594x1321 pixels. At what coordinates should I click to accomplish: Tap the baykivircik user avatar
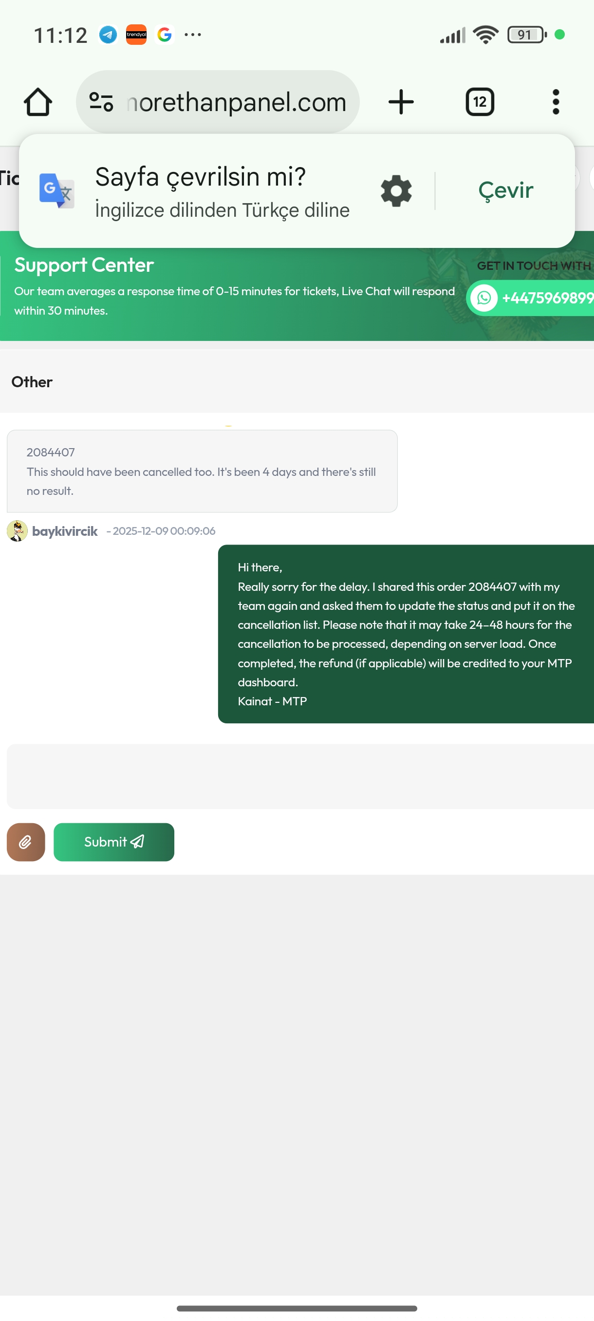click(x=17, y=531)
